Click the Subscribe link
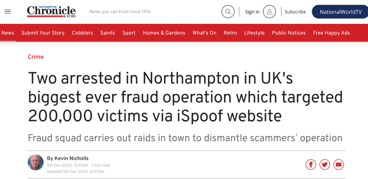This screenshot has width=368, height=179. [295, 12]
